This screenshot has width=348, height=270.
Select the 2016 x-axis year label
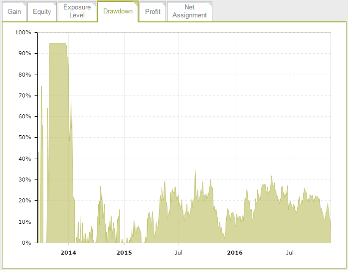coord(234,253)
